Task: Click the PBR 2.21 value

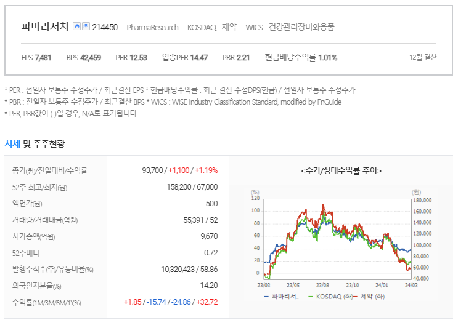Action: click(235, 58)
